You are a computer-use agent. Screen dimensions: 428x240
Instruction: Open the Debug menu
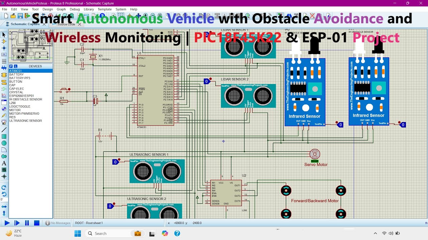tap(75, 9)
